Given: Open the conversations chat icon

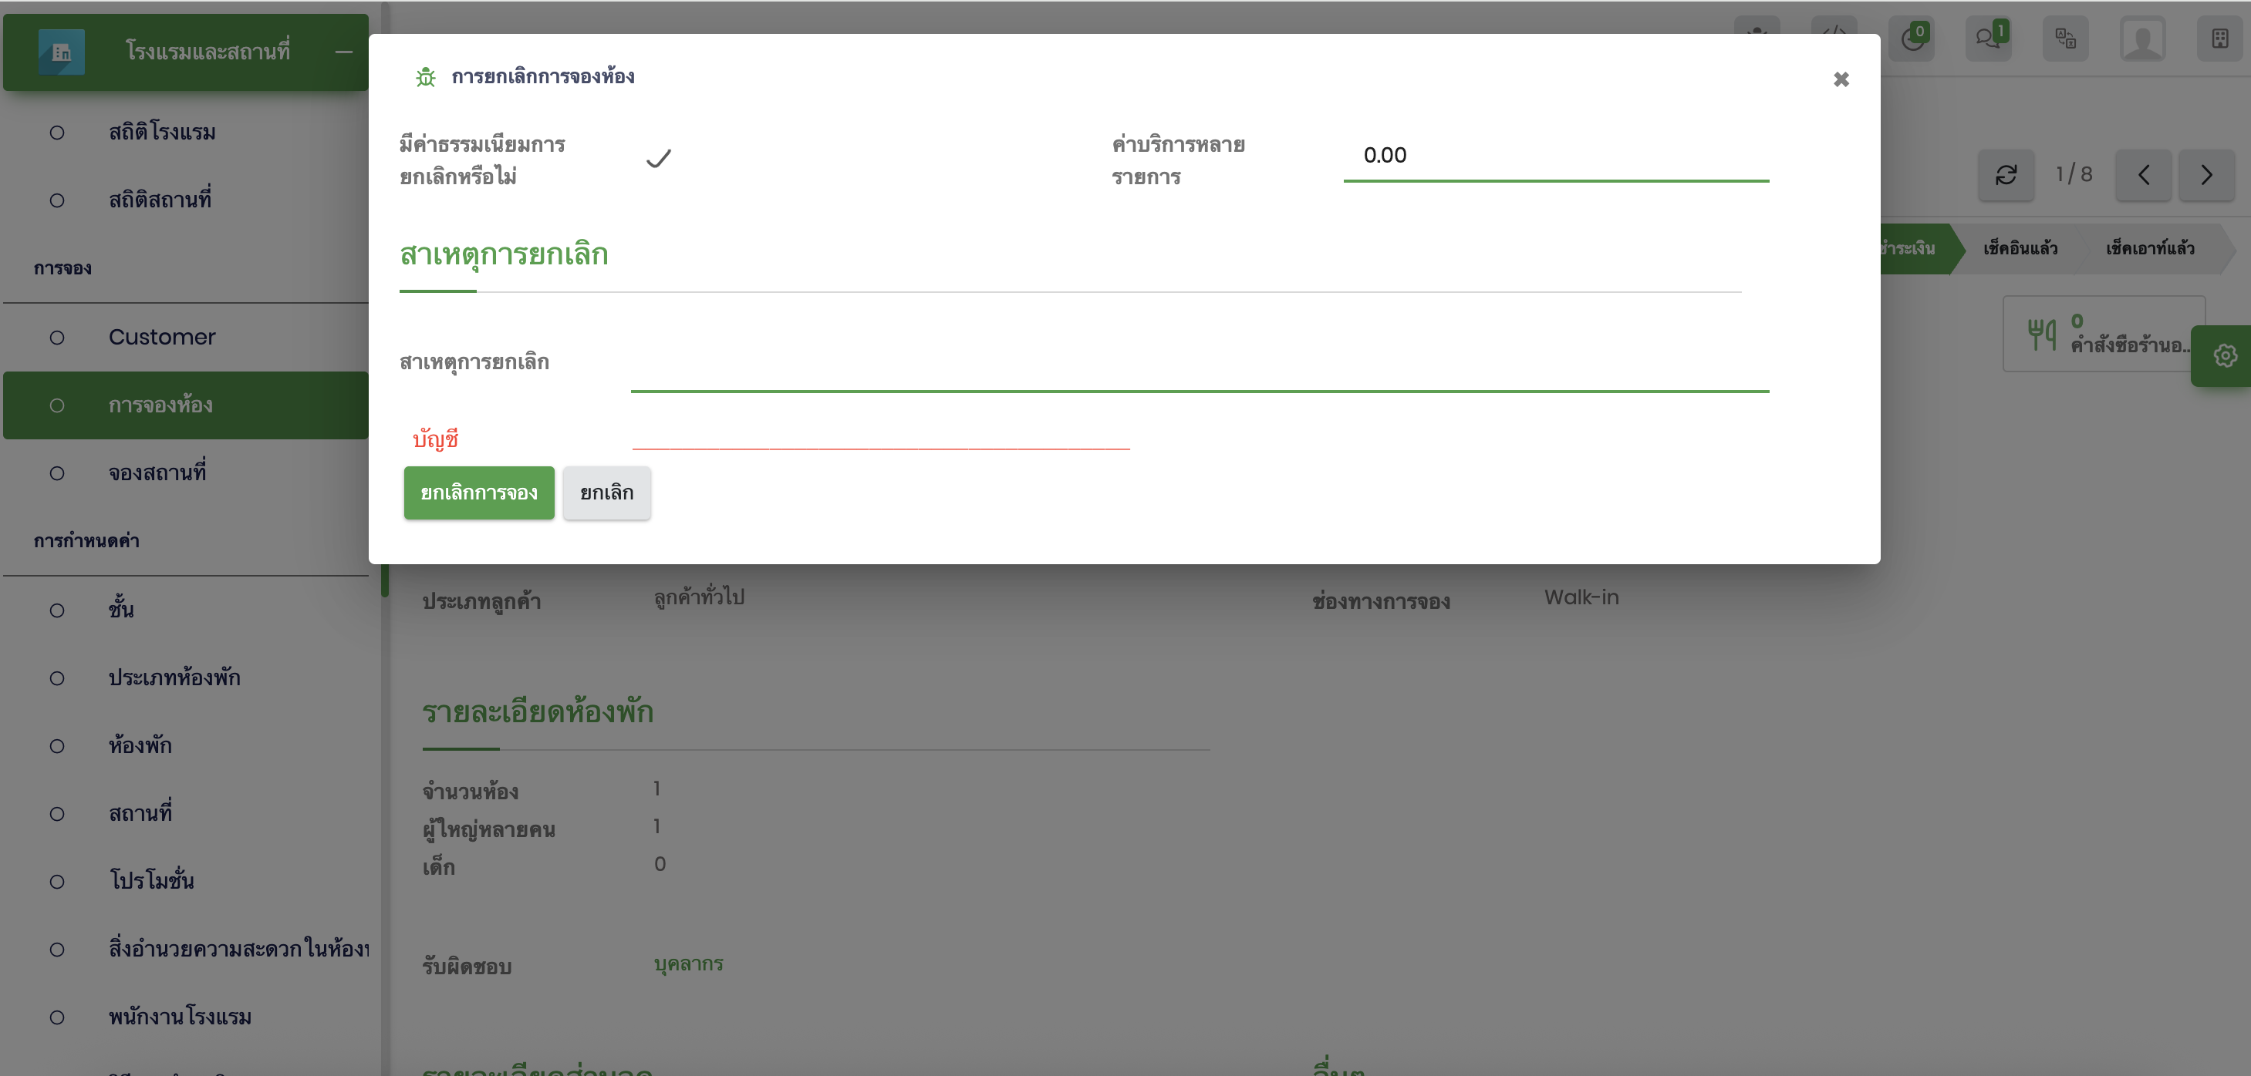Looking at the screenshot, I should [x=1988, y=39].
